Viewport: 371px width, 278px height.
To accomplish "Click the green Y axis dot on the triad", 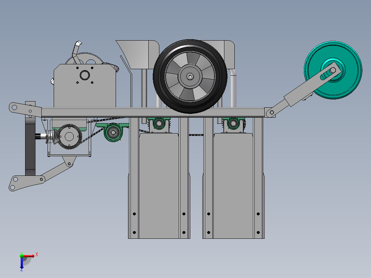I will (22, 256).
